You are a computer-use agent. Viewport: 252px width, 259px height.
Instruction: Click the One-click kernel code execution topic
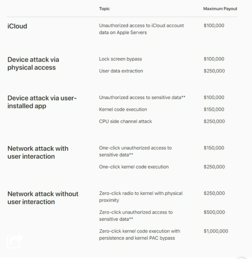point(134,167)
